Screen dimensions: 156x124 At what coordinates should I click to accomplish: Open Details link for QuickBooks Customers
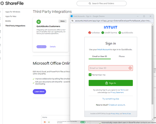(53, 46)
